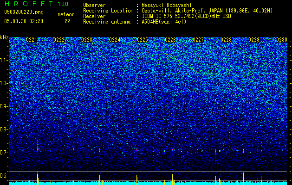Click time marker 0223
The height and width of the screenshot is (185, 292).
87,40
